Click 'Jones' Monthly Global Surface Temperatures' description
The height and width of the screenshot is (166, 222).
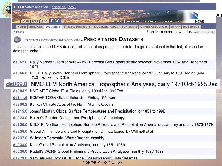click(x=97, y=111)
